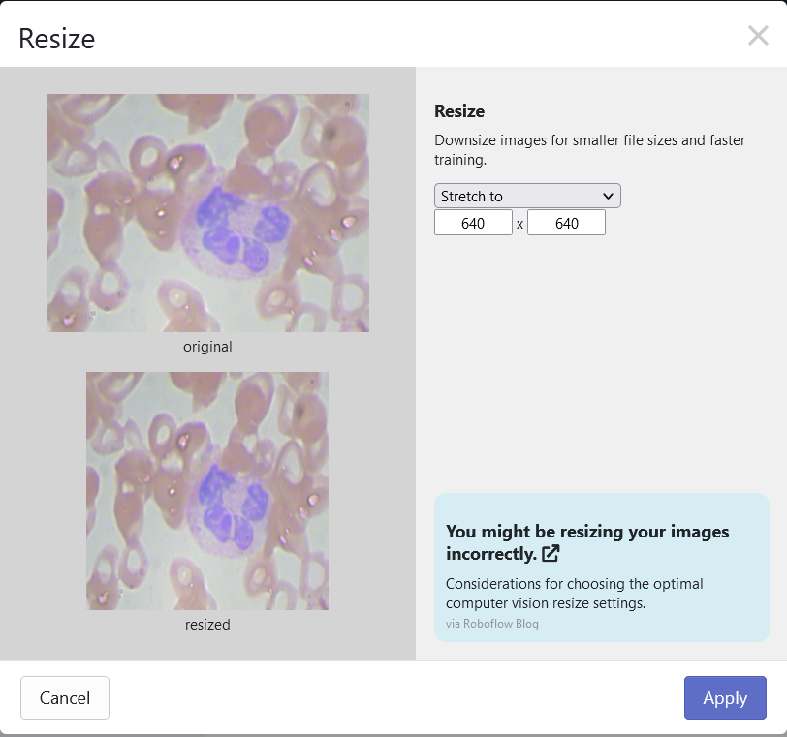787x737 pixels.
Task: Click the original blood cell preview image
Action: coord(207,213)
